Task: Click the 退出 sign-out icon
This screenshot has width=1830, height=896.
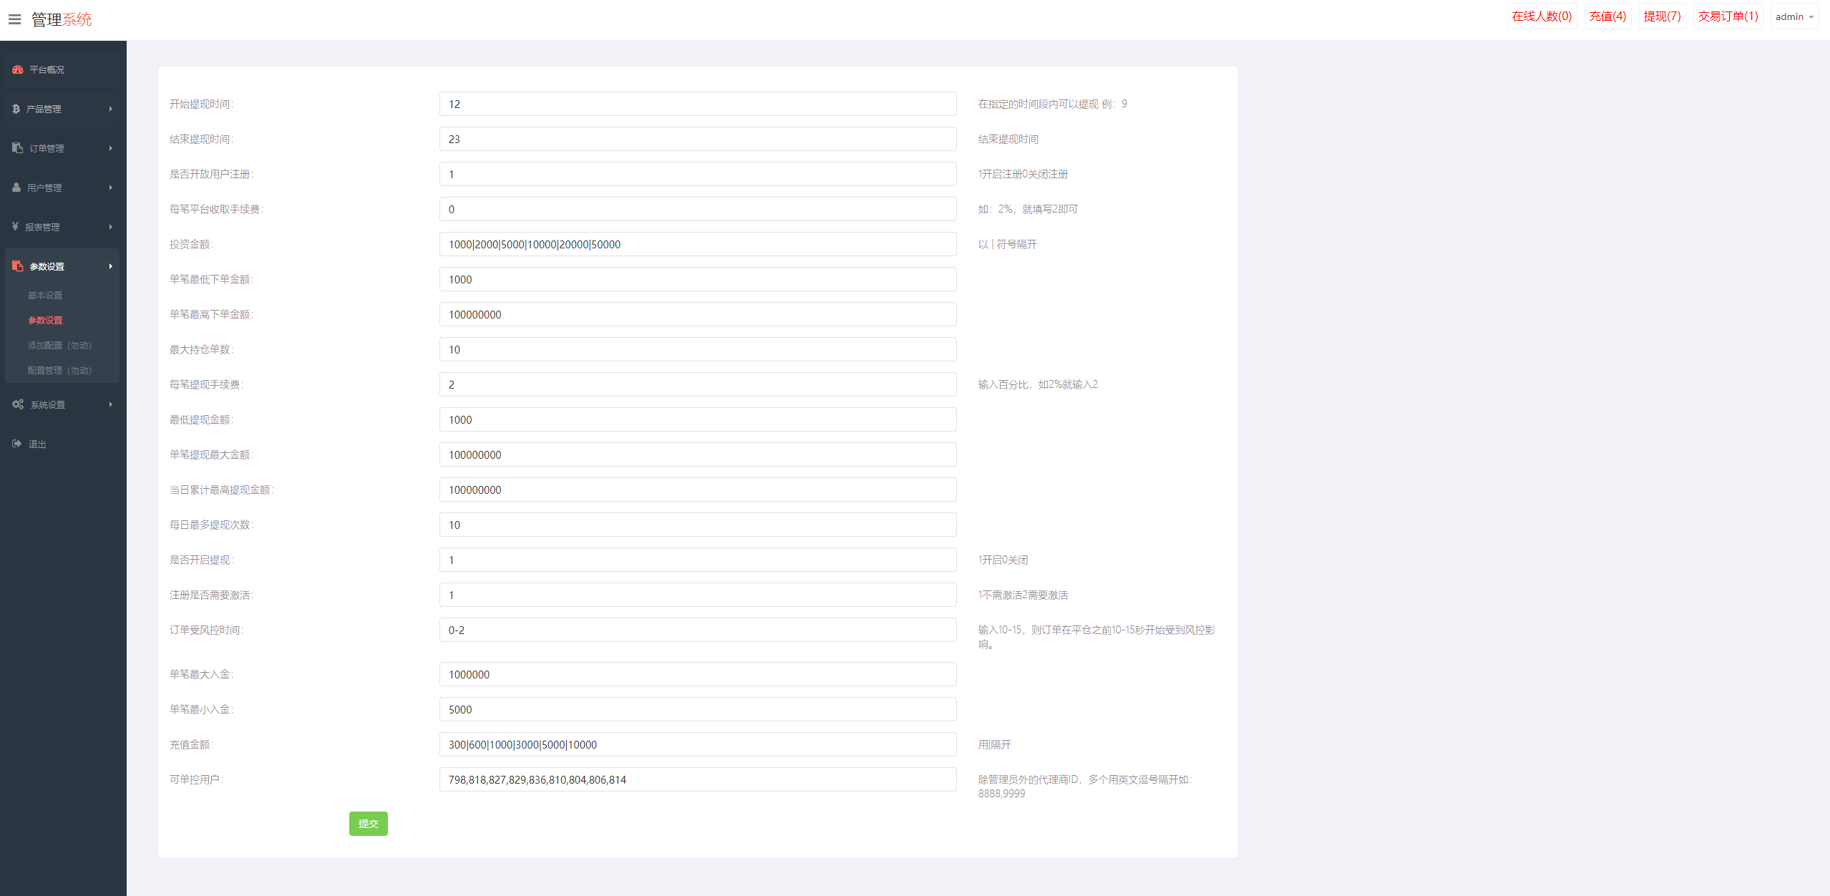Action: pyautogui.click(x=17, y=444)
